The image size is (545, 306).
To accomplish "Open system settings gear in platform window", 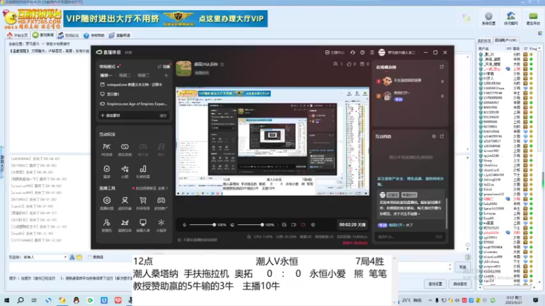I will point(488,18).
